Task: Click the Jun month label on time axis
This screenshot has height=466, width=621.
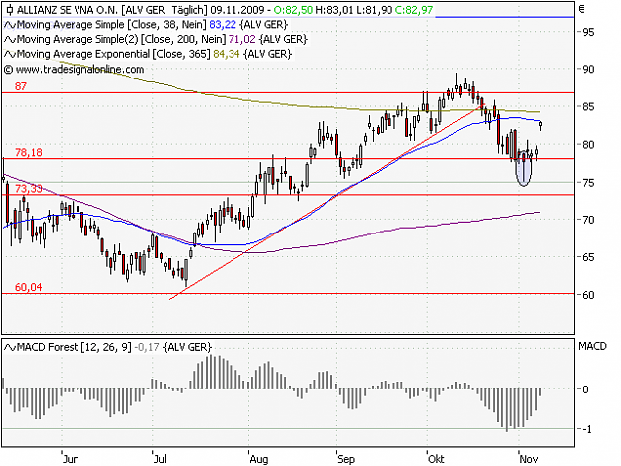Action: pyautogui.click(x=71, y=459)
